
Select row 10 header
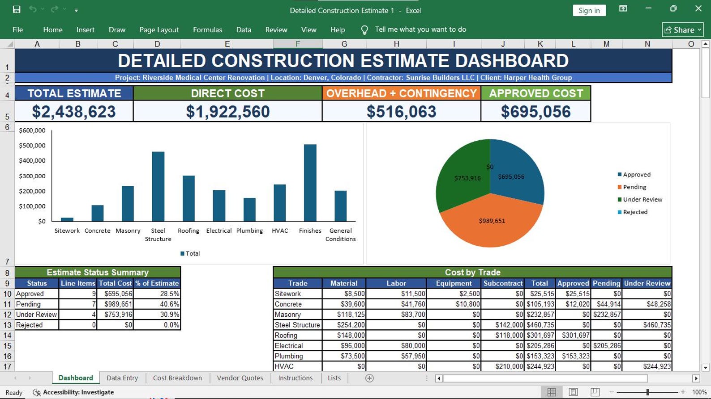(7, 294)
